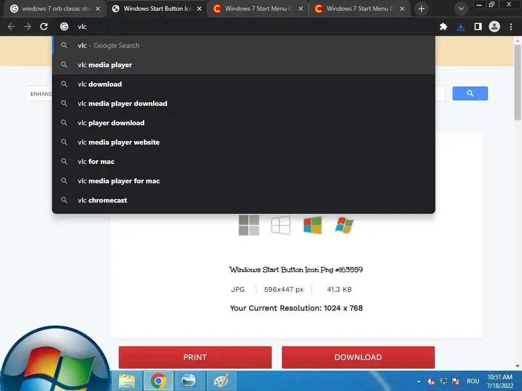Click the white outline Windows logo image
522x391 pixels.
[x=281, y=225]
